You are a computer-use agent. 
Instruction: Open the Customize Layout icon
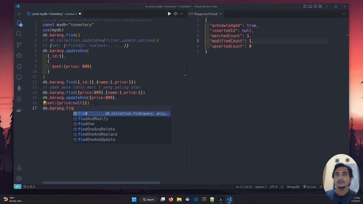320,6
